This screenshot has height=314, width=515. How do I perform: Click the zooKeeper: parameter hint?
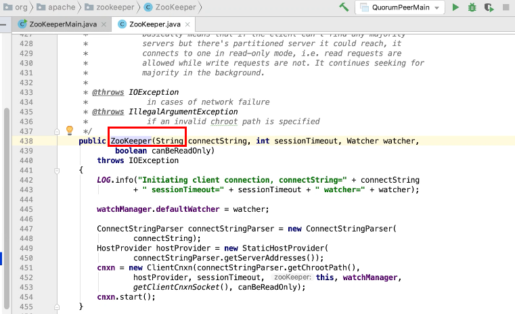pyautogui.click(x=292, y=277)
